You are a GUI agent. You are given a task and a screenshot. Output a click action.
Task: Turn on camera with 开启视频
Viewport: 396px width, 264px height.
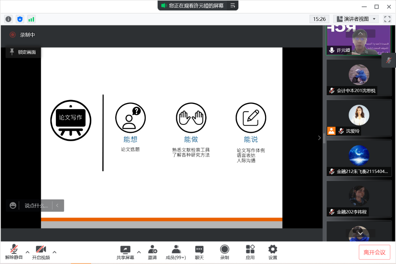[x=41, y=252]
